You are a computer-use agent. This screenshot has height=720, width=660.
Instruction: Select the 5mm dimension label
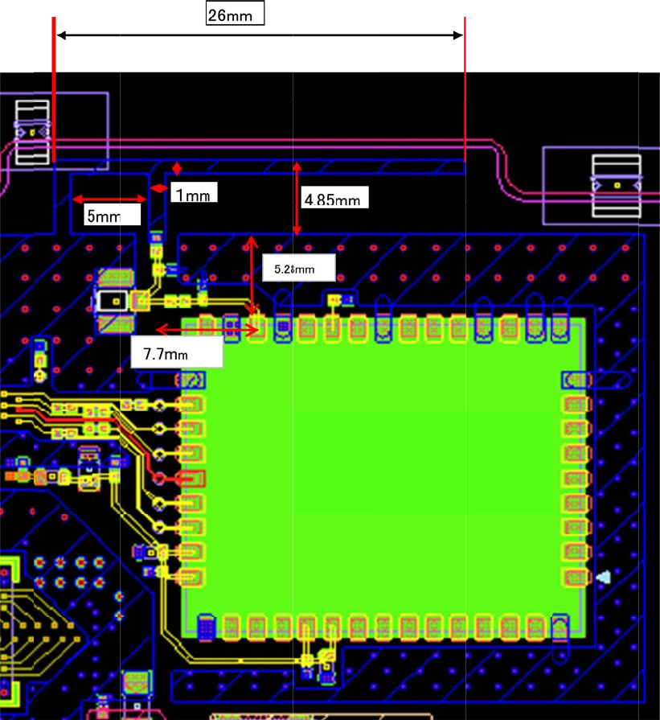pyautogui.click(x=112, y=214)
